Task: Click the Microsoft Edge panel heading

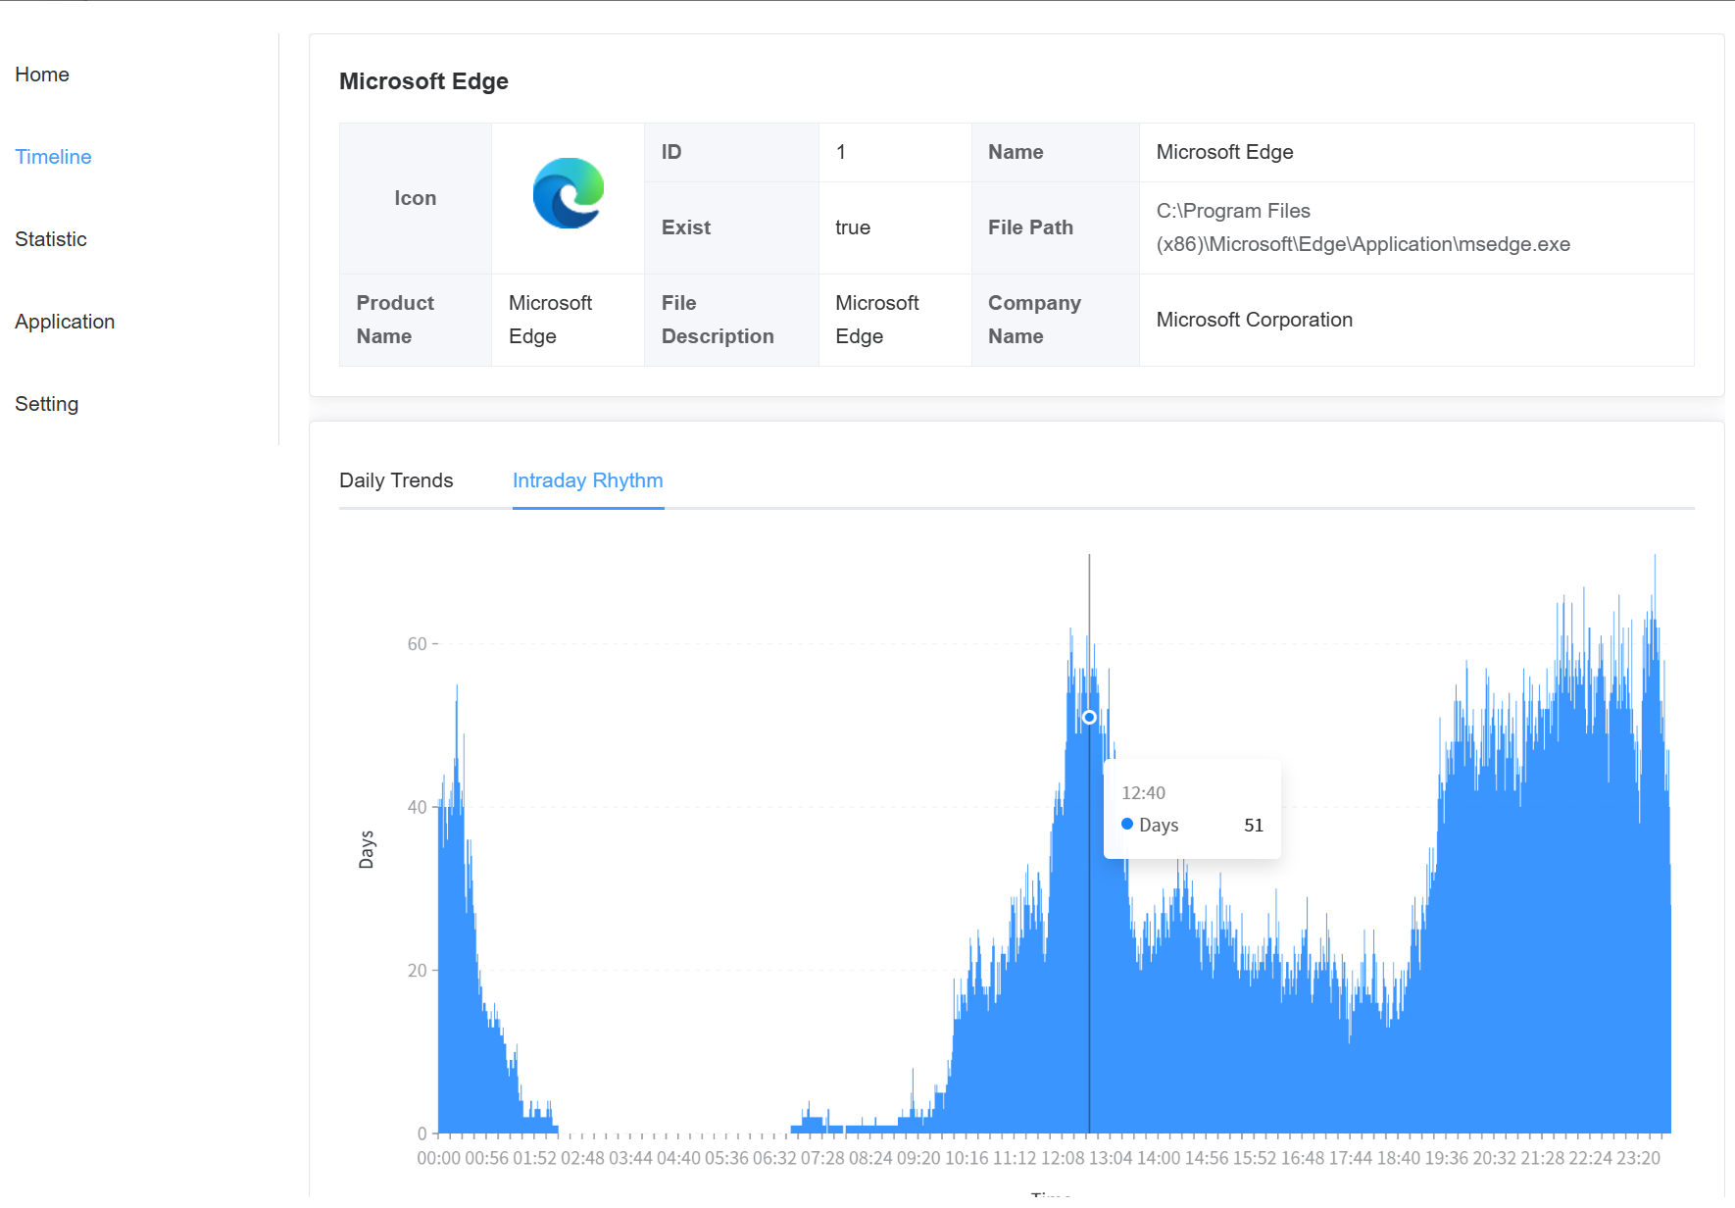Action: click(x=423, y=81)
